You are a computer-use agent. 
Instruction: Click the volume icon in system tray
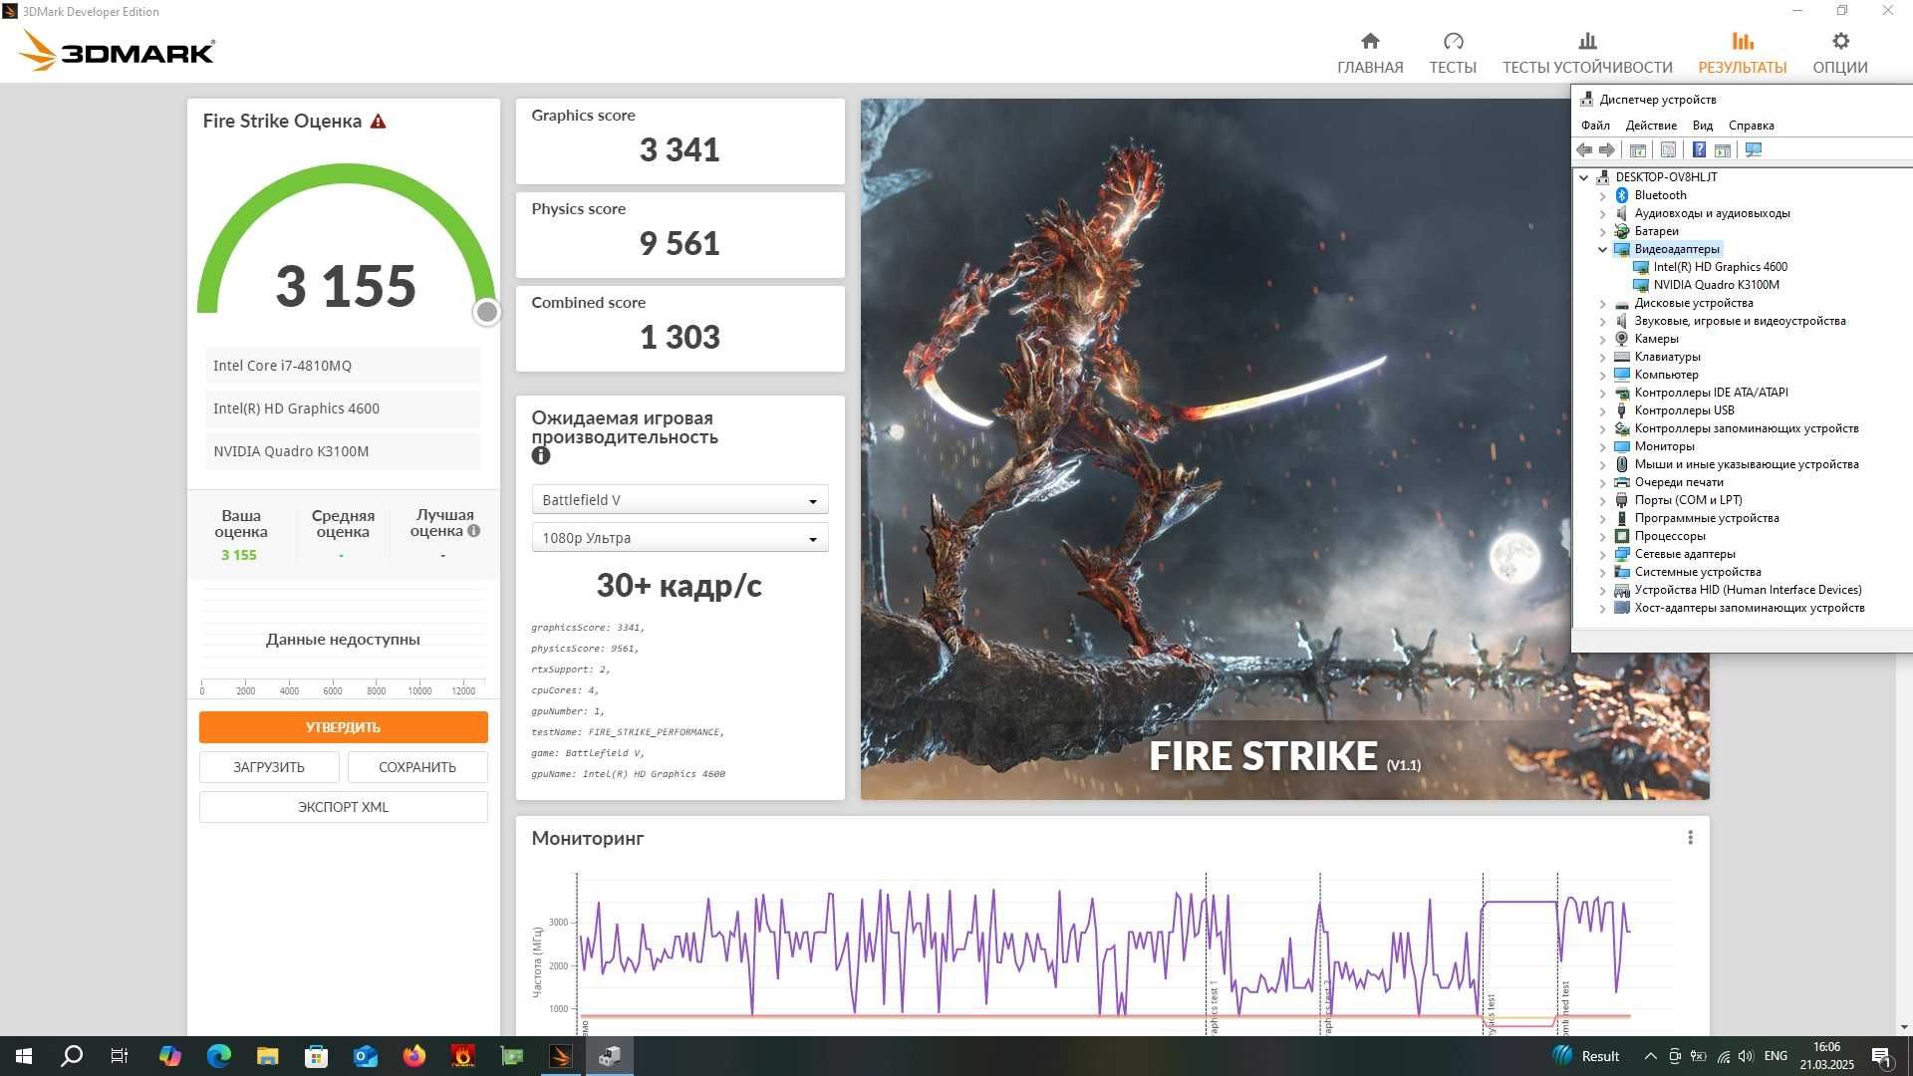click(1746, 1056)
